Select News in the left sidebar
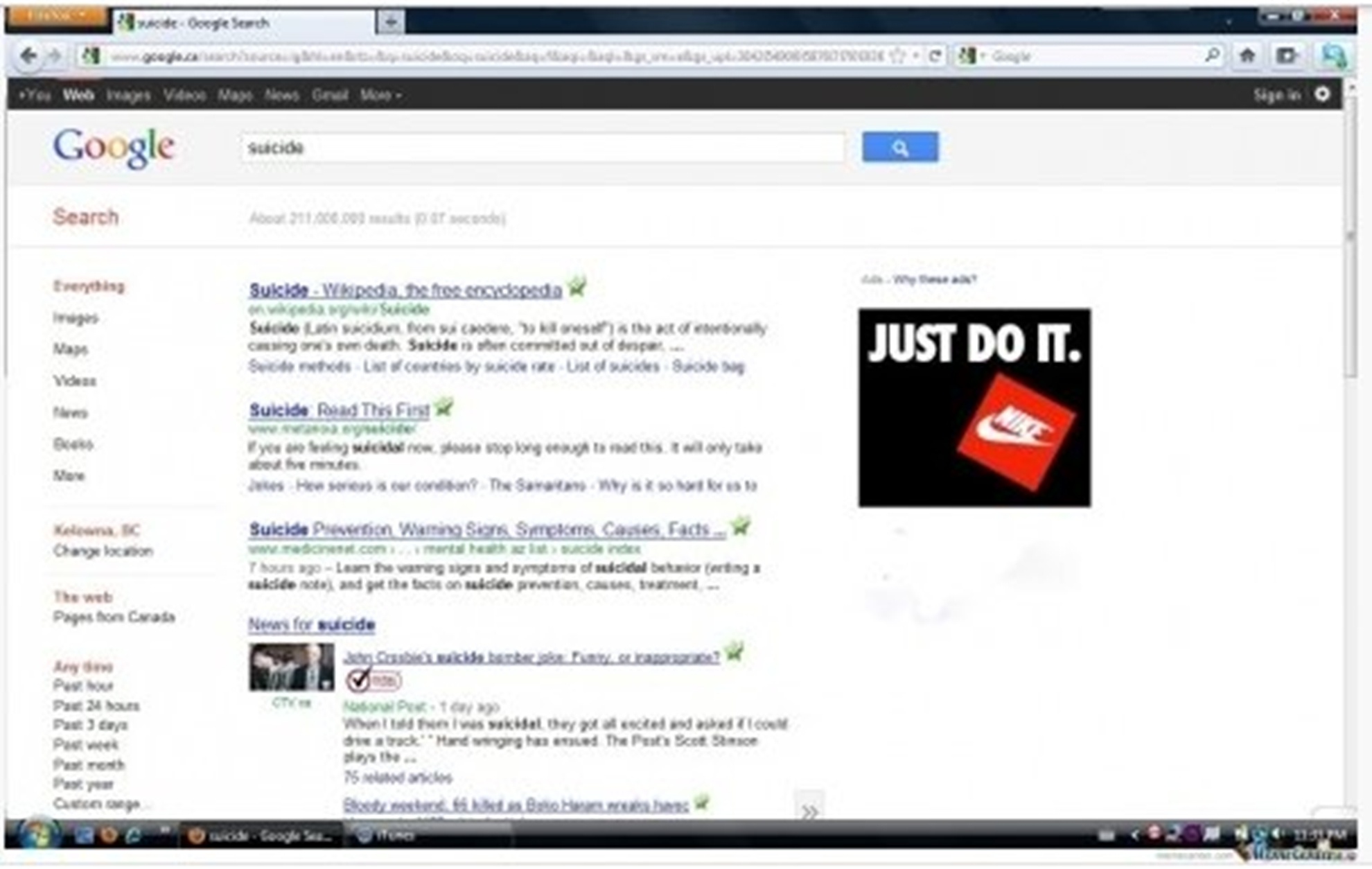The image size is (1372, 869). tap(70, 413)
